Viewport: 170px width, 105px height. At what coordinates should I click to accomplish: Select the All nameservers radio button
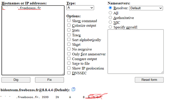(x=110, y=13)
